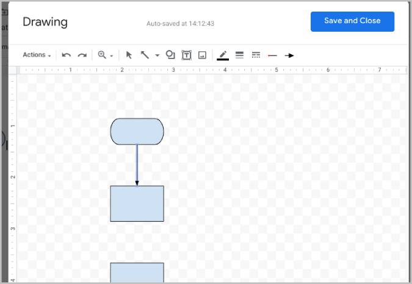Open the Zoom magnifier dropdown

coord(105,55)
